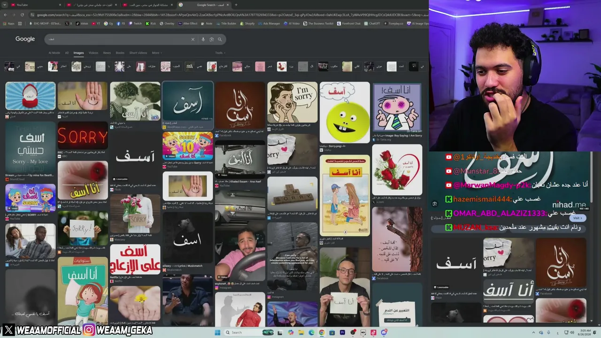The image size is (601, 338).
Task: Open the Sorry 10 kids video thumbnail
Action: coord(188,146)
